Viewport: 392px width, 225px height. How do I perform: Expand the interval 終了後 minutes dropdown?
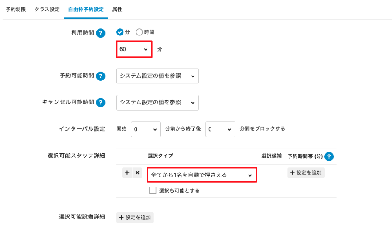pyautogui.click(x=220, y=129)
